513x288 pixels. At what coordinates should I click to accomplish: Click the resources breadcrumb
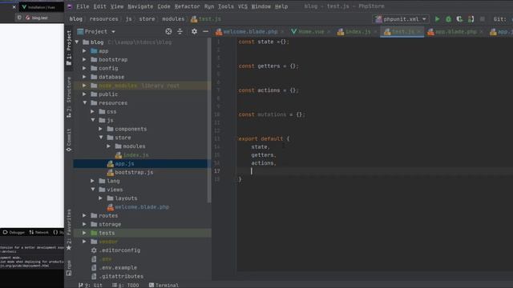coord(103,19)
